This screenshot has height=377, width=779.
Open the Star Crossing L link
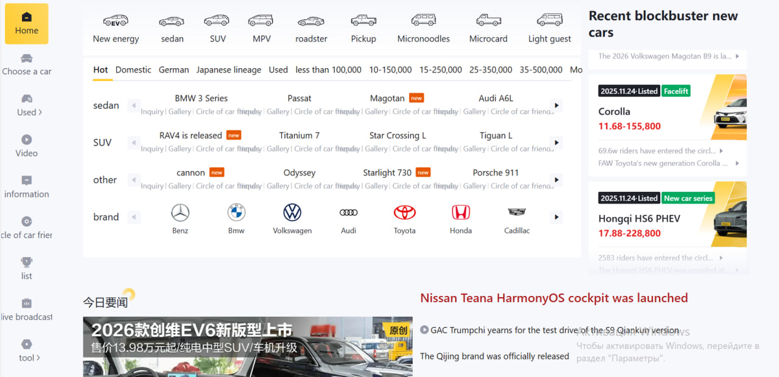(x=397, y=136)
